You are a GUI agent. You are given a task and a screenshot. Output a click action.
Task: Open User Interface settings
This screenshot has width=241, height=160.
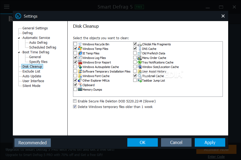point(33,81)
